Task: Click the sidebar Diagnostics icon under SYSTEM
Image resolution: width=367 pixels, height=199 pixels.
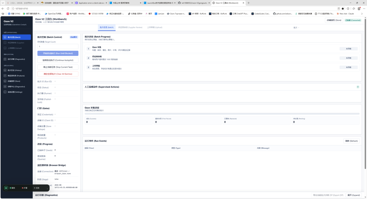Action: [x=5, y=59]
